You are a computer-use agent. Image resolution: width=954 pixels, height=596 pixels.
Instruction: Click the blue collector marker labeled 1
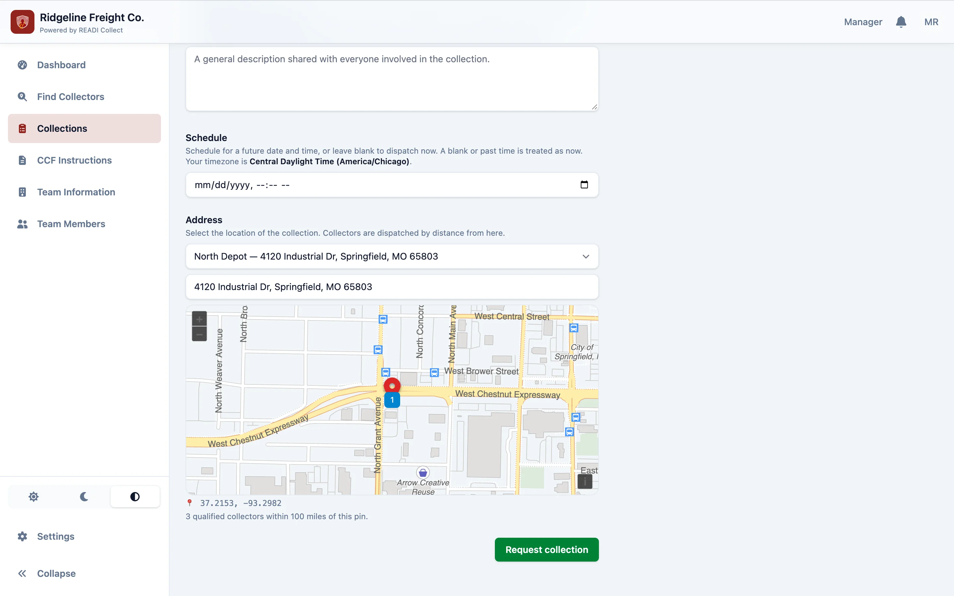click(392, 400)
